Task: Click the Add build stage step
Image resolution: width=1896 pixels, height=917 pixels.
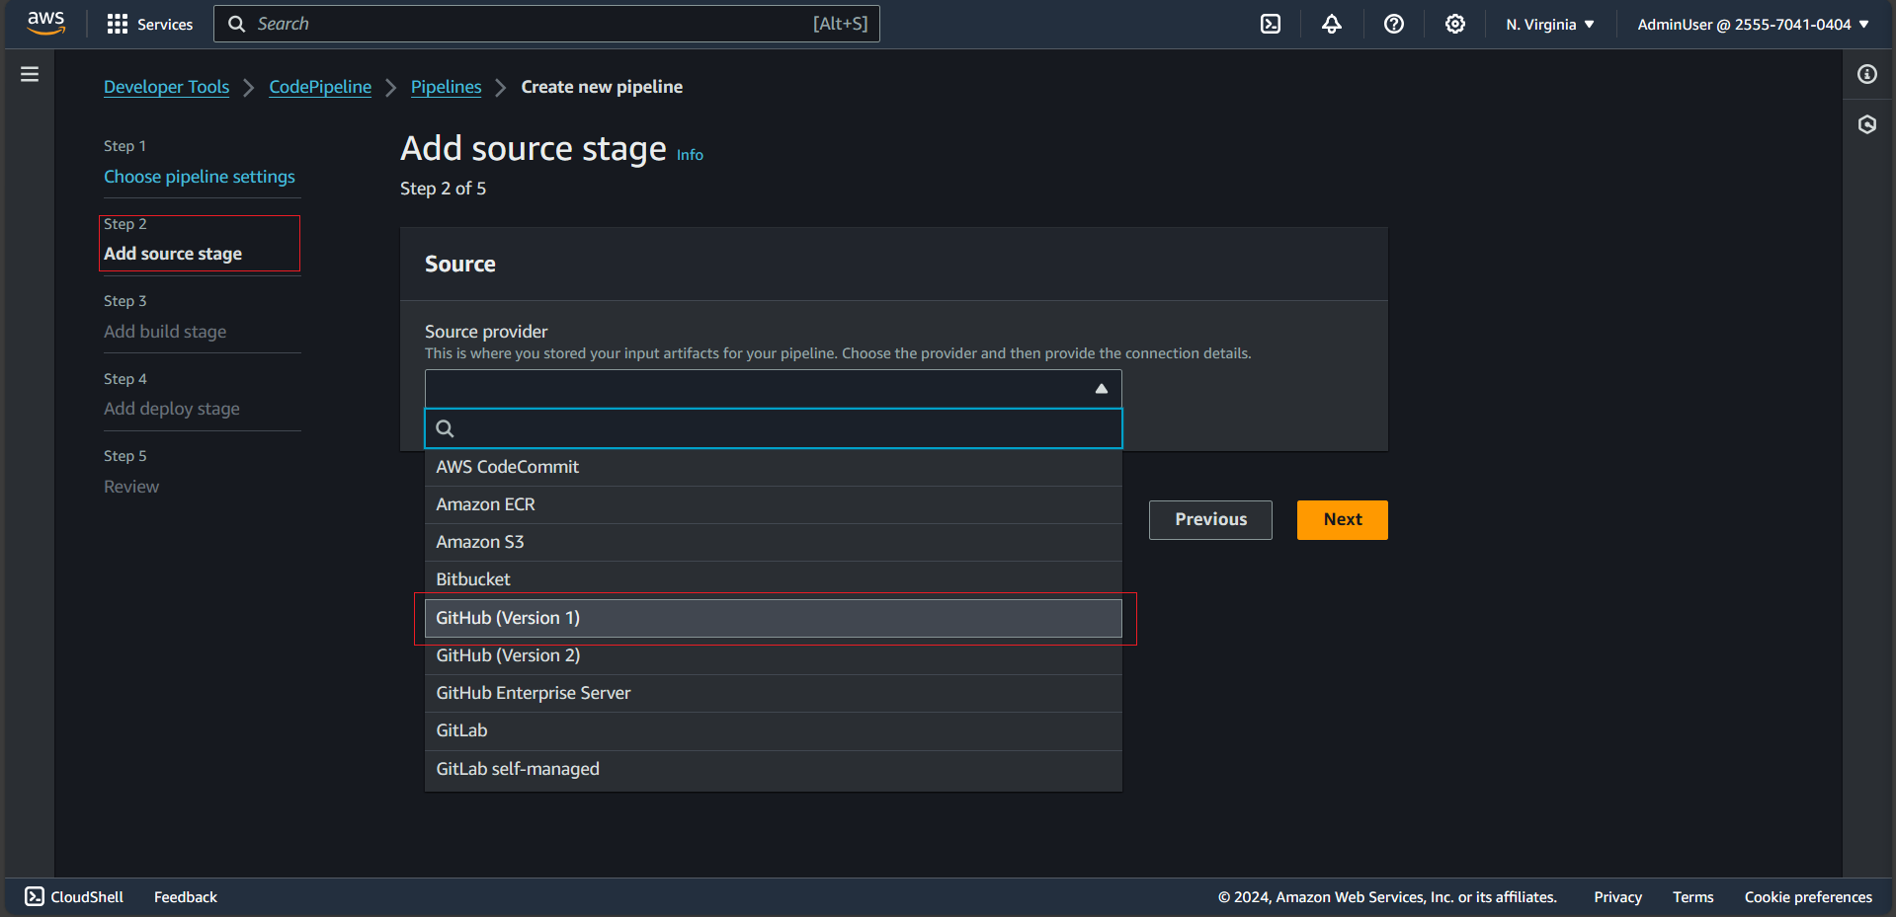Action: coord(165,332)
